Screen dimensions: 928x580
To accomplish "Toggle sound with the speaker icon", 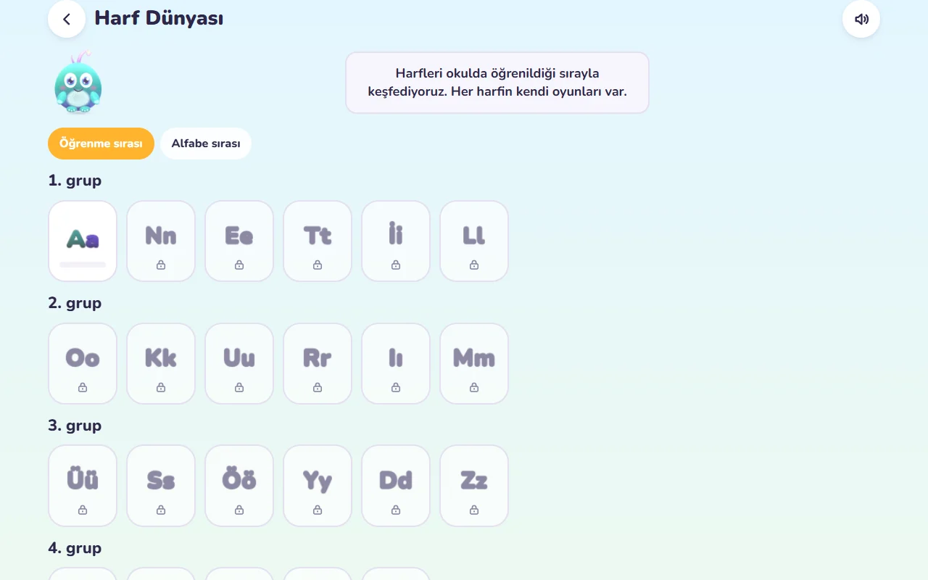I will click(x=861, y=19).
